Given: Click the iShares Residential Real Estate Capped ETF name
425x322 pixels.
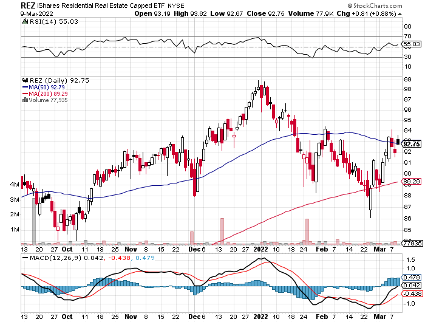Looking at the screenshot, I should click(x=101, y=5).
